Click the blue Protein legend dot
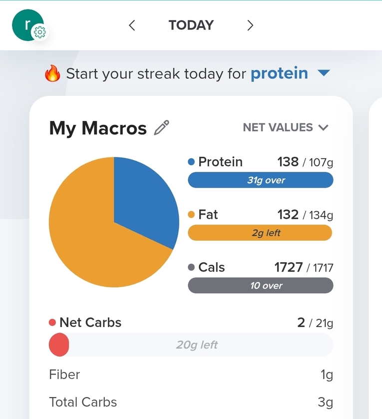Image resolution: width=382 pixels, height=419 pixels. (191, 162)
